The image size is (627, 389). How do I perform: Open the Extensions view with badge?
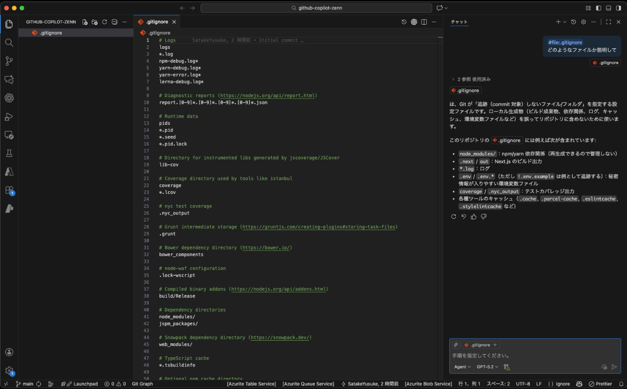[9, 190]
